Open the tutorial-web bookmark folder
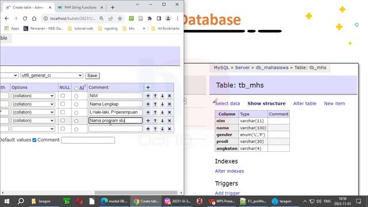The width and height of the screenshot is (368, 207). pyautogui.click(x=80, y=28)
